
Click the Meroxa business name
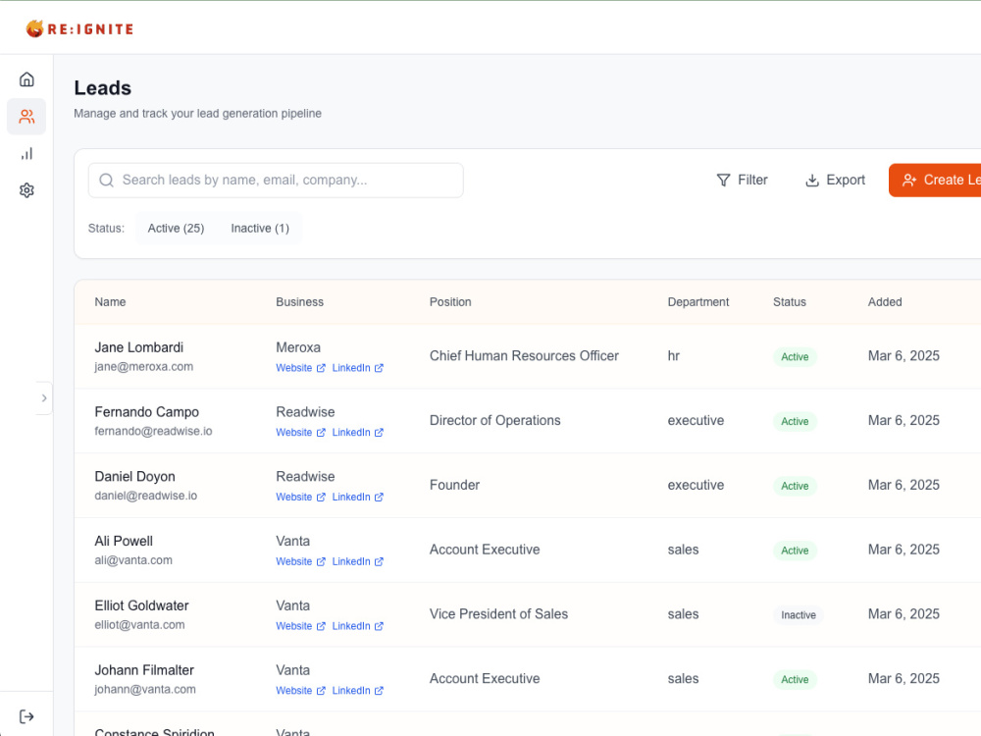pos(298,347)
